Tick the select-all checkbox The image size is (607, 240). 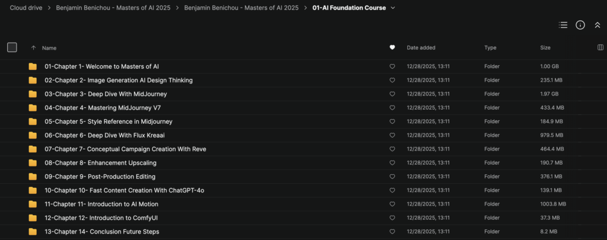pyautogui.click(x=12, y=47)
